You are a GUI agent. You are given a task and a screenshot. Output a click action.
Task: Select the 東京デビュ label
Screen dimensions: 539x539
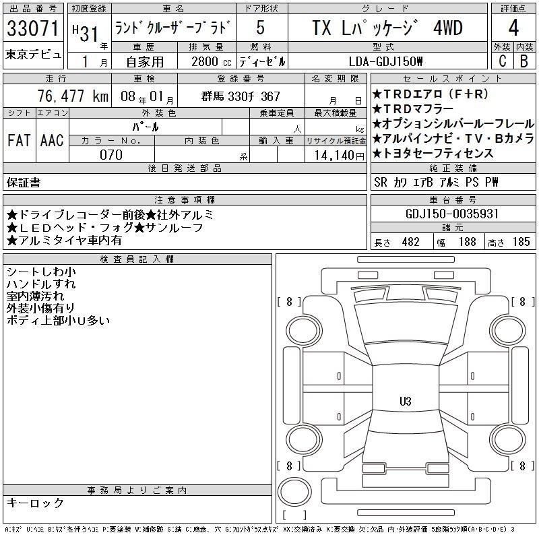(33, 55)
